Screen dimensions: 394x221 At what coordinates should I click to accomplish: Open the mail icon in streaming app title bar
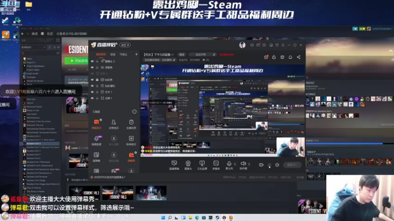258,45
